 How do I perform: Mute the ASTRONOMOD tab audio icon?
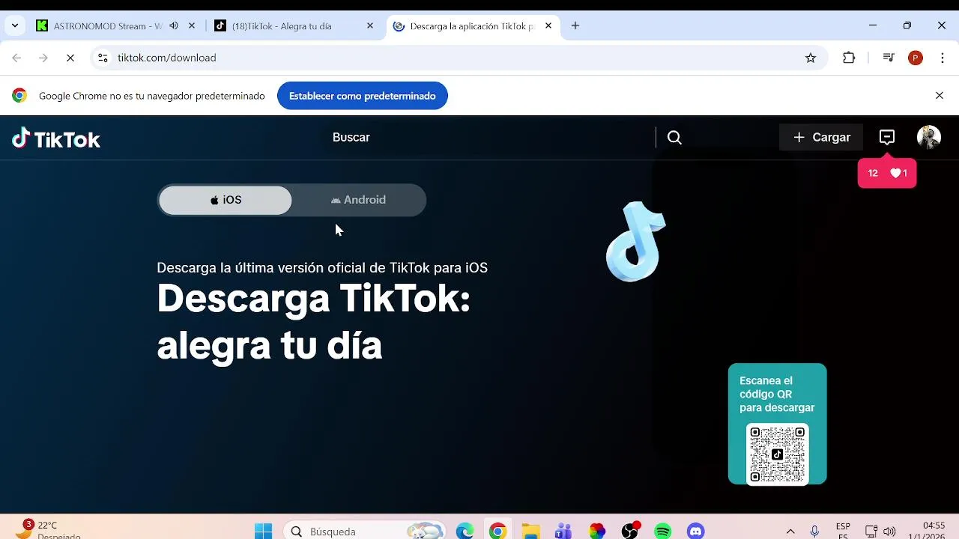174,25
